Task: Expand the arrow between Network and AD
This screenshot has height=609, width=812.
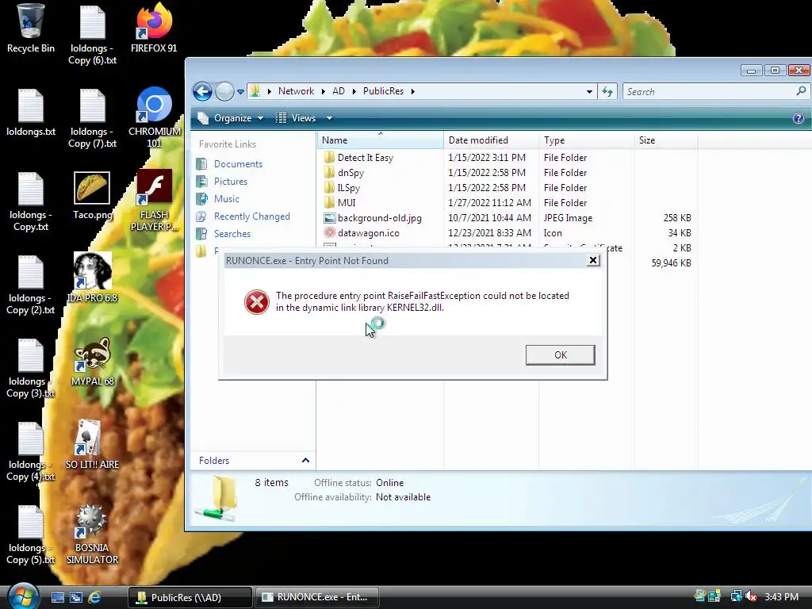Action: [324, 92]
